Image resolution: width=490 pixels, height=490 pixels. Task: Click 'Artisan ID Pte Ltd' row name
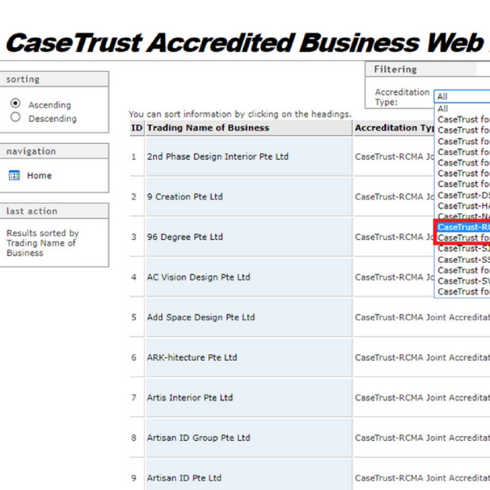click(x=184, y=478)
